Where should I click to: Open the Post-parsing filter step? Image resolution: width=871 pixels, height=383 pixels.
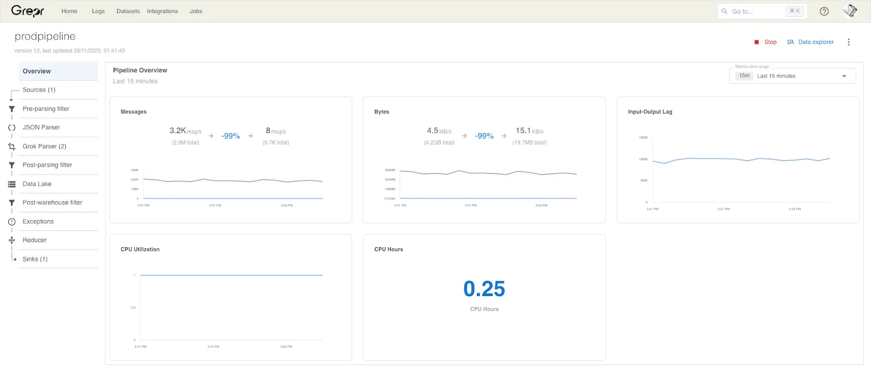[58, 165]
